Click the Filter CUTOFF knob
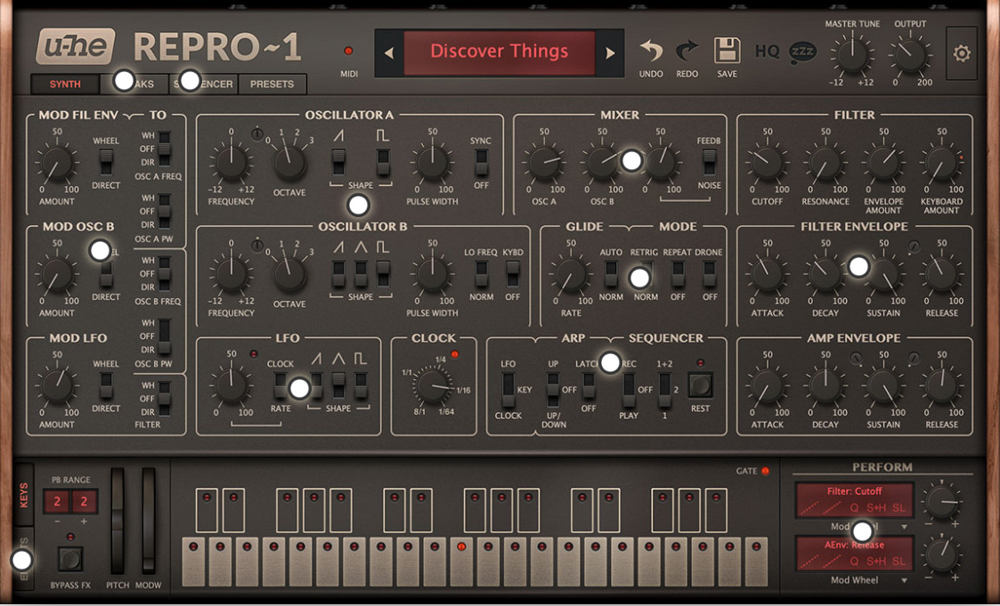The image size is (1000, 606). pyautogui.click(x=768, y=163)
